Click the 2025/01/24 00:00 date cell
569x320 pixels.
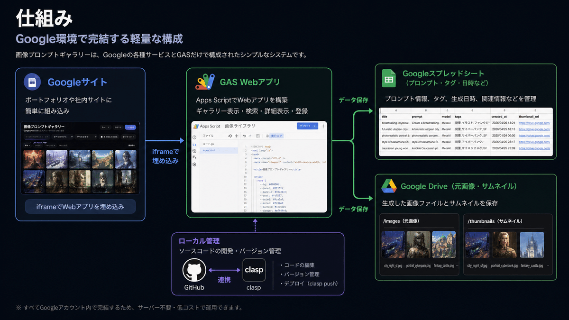pos(503,135)
